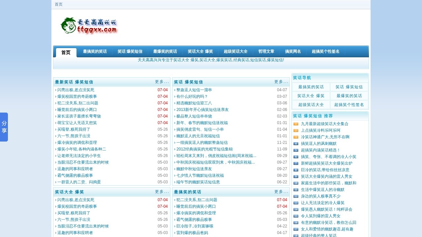
Task: Open the 哲理文章 menu item
Action: (266, 52)
